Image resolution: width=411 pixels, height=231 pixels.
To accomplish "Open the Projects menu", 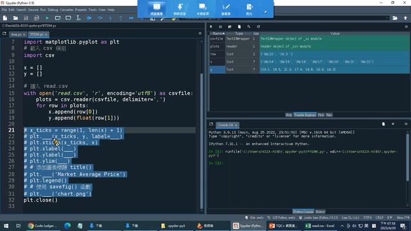I will [x=81, y=10].
